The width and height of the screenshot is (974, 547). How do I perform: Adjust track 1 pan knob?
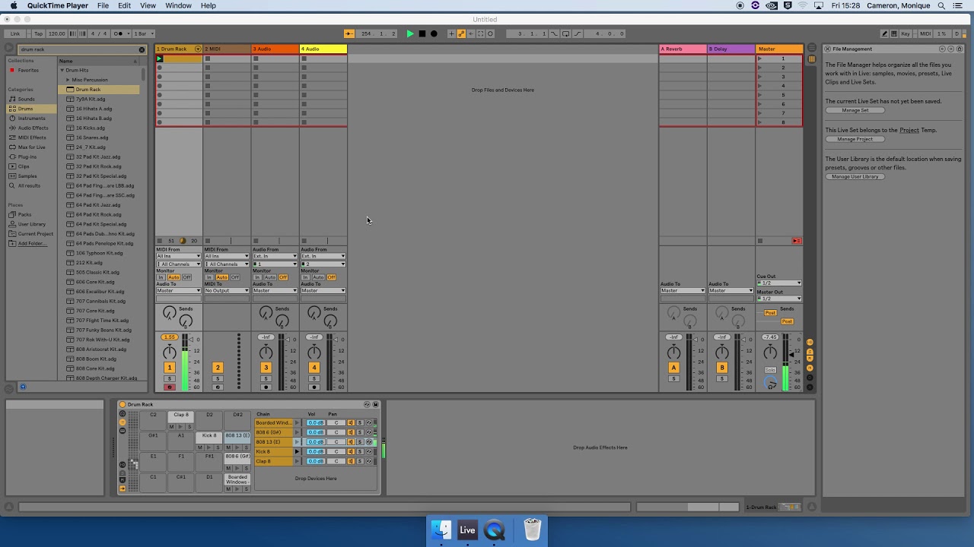point(170,352)
